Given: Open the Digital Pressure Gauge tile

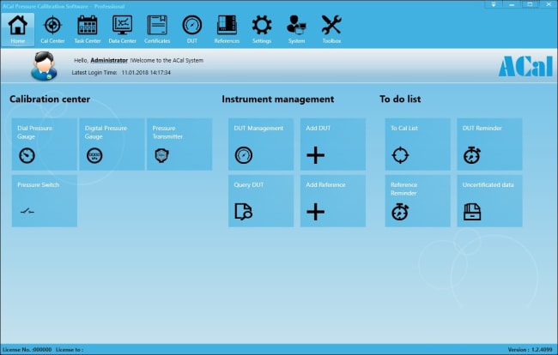Looking at the screenshot, I should [112, 144].
